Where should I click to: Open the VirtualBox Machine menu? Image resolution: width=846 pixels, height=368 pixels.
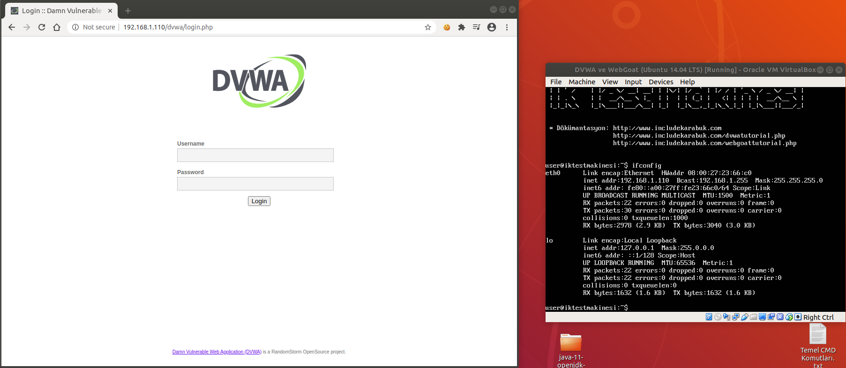click(582, 82)
